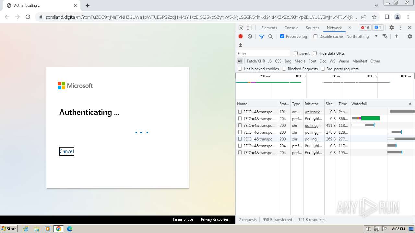
Task: Sort by the Waterfall column arrow
Action: (x=410, y=104)
